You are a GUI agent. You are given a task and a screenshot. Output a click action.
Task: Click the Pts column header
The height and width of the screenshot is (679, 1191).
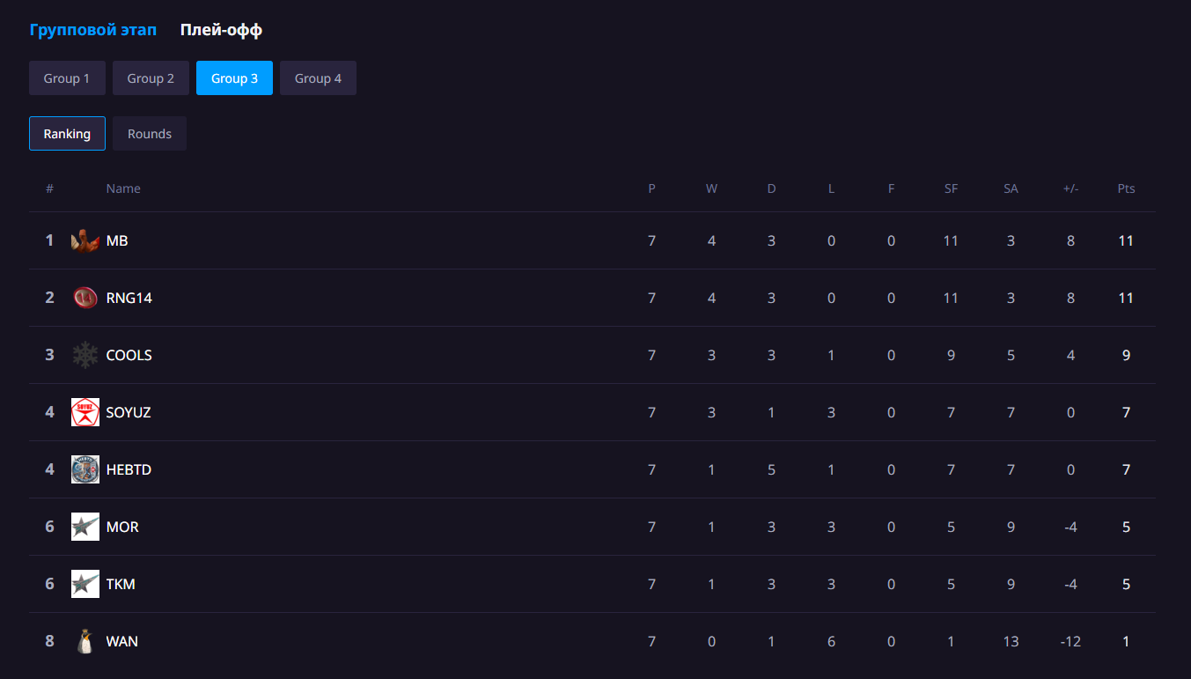pyautogui.click(x=1126, y=188)
